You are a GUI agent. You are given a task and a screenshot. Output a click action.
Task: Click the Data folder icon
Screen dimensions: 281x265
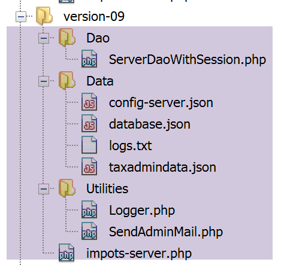tap(67, 81)
